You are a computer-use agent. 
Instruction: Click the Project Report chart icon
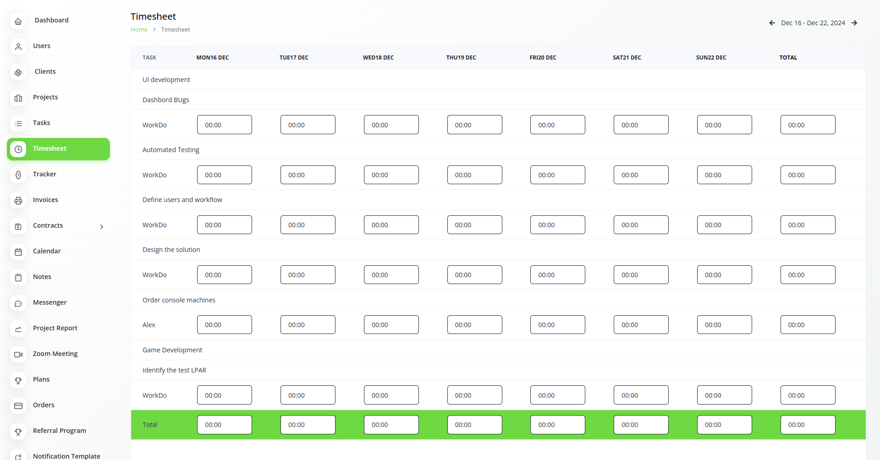tap(18, 329)
